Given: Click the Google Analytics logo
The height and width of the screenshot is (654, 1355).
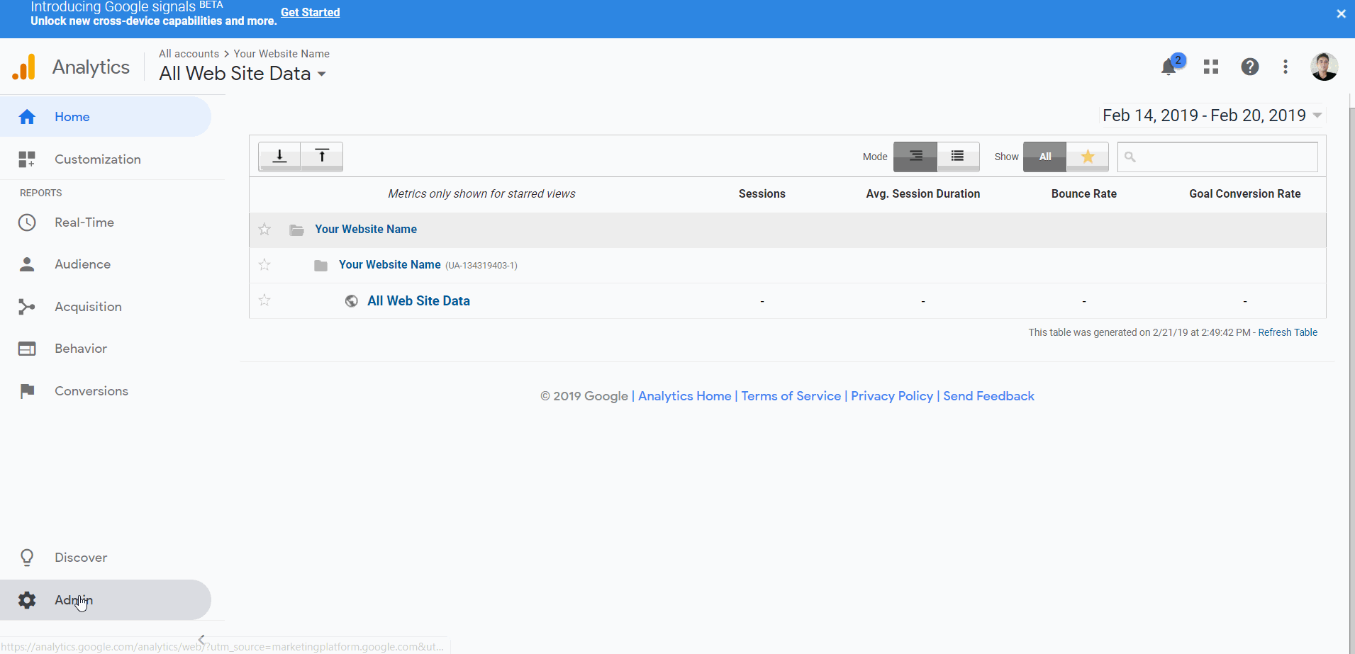Looking at the screenshot, I should click(24, 67).
